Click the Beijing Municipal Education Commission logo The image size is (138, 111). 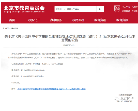[24, 9]
